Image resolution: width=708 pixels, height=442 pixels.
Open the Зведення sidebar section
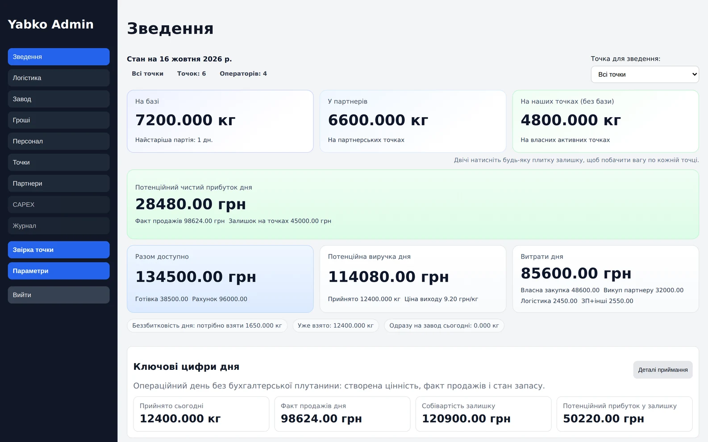click(58, 57)
